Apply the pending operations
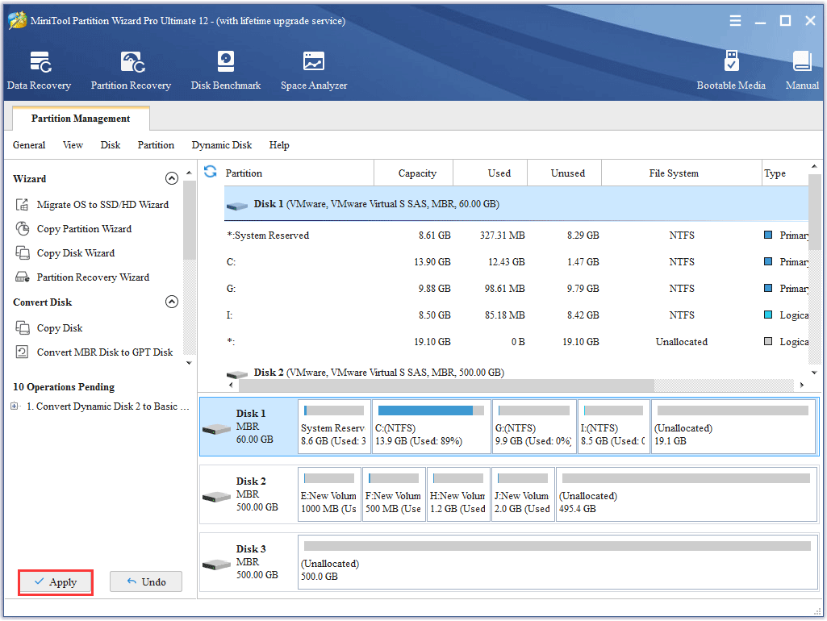The width and height of the screenshot is (827, 621). (56, 582)
